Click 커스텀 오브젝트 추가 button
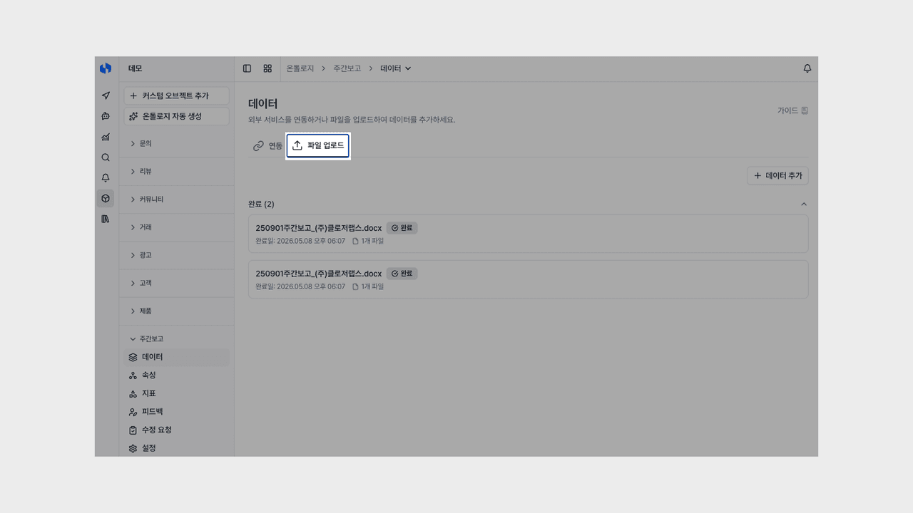This screenshot has width=913, height=513. tap(176, 95)
